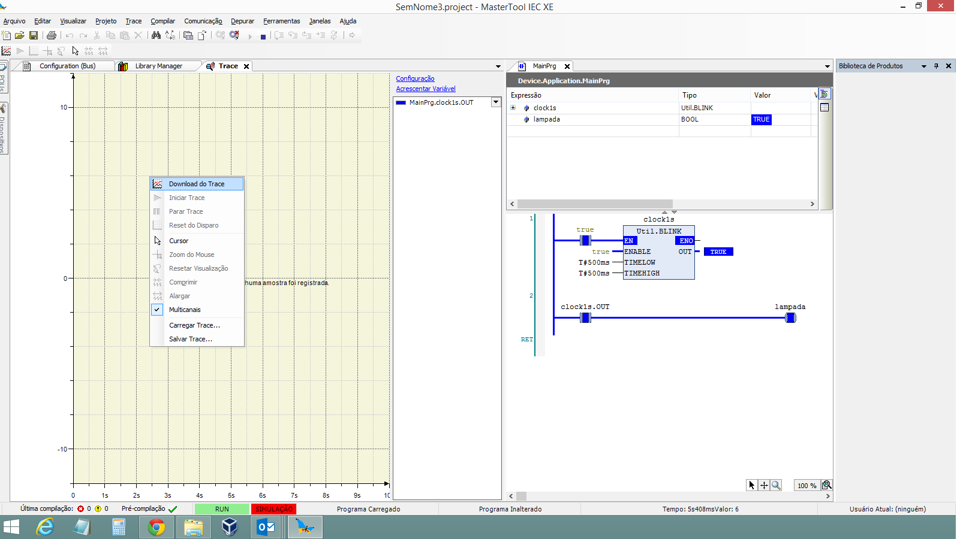Screen dimensions: 957x539
Task: Toggle the lampada TRUE value cell
Action: tap(761, 119)
